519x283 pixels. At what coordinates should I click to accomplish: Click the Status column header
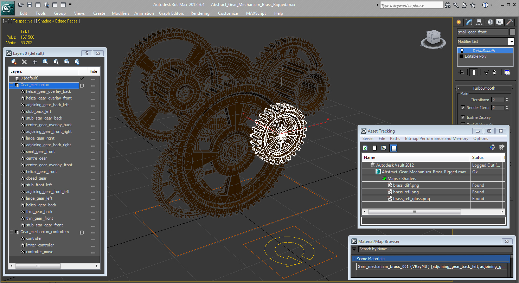click(x=487, y=157)
